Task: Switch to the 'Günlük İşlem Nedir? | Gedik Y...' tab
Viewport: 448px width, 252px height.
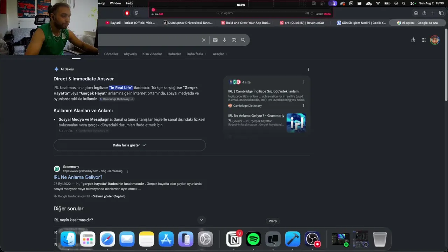Action: (362, 23)
